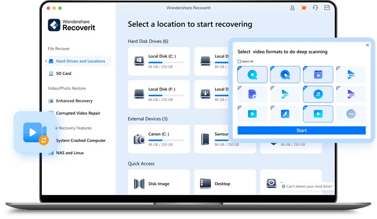377x219 pixels.
Task: Go to Corrupted Video Repair
Action: coord(78,113)
